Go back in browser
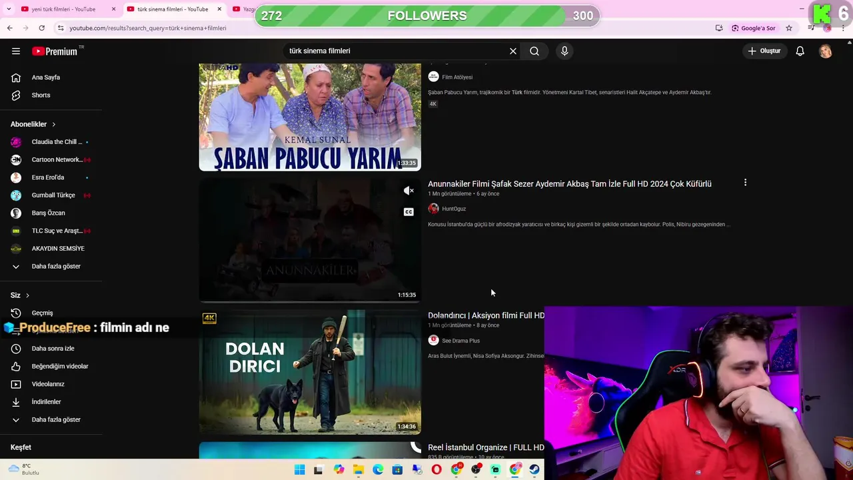The image size is (853, 480). tap(9, 28)
